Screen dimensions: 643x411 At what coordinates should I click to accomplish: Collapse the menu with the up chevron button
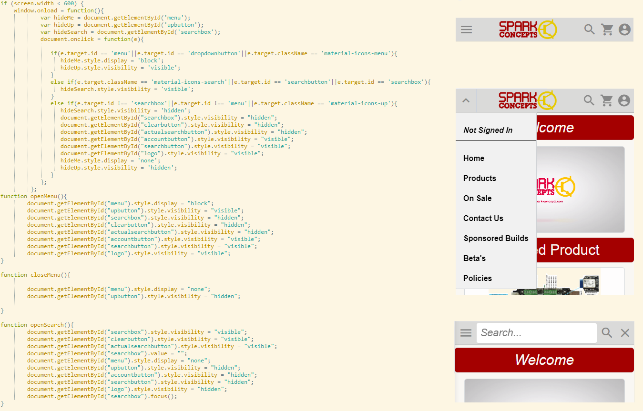point(466,100)
